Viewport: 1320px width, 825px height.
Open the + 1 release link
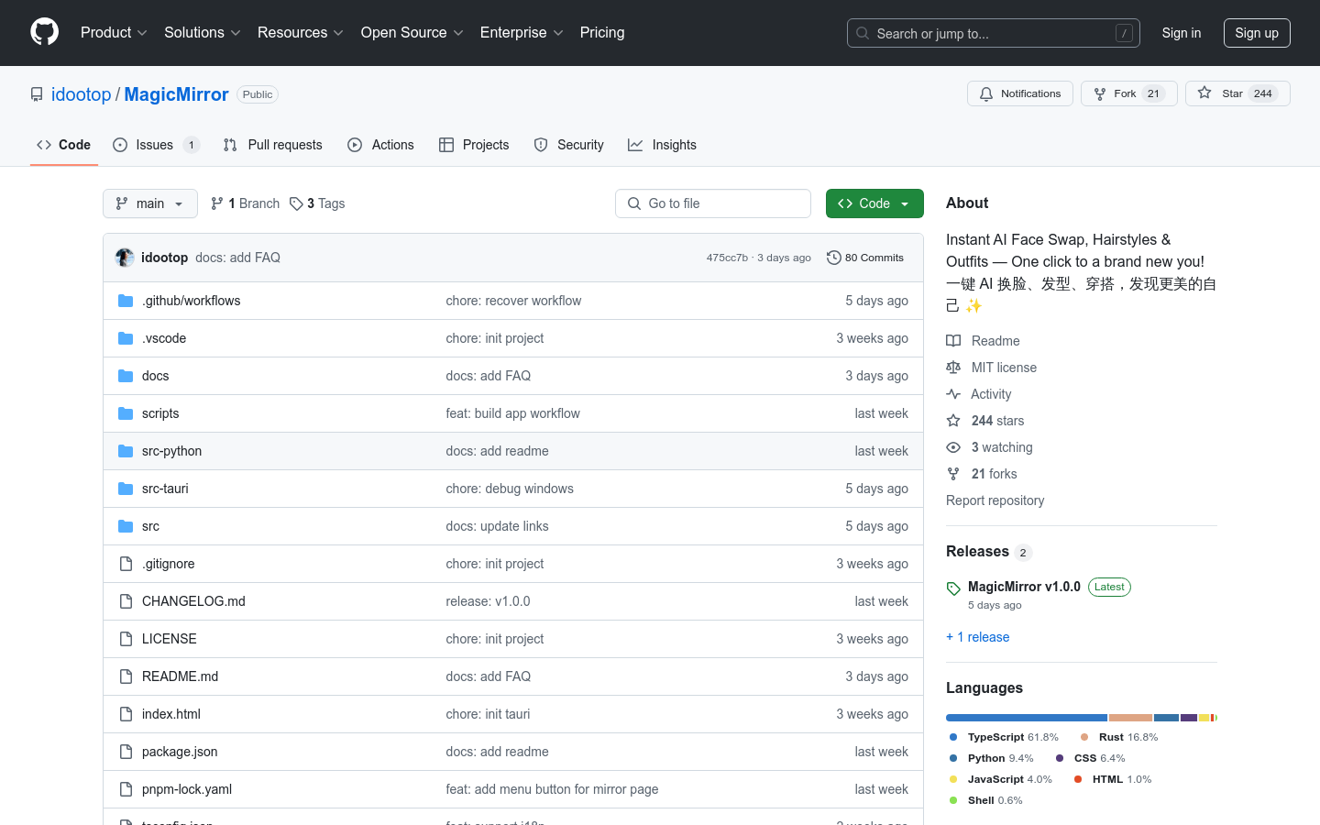click(977, 637)
